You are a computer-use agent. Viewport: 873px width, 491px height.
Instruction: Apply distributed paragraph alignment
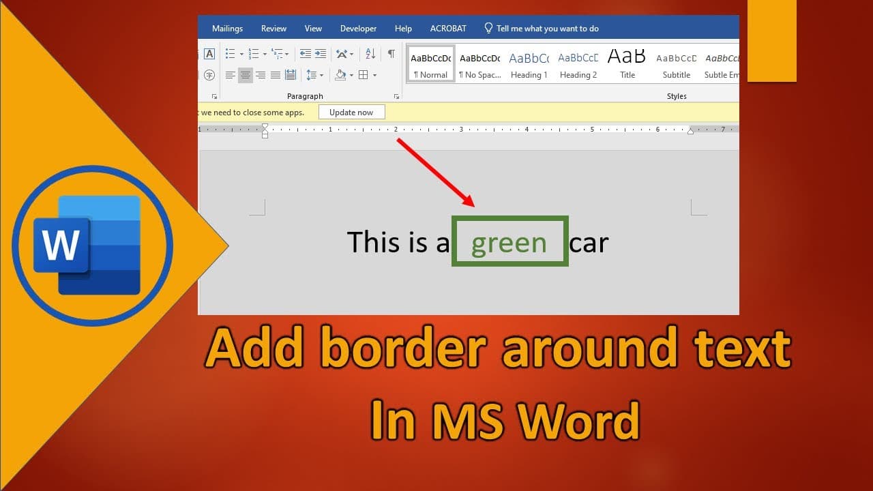tap(291, 75)
